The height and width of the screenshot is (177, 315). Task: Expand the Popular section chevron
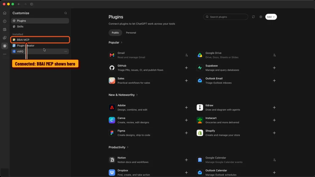pyautogui.click(x=122, y=42)
